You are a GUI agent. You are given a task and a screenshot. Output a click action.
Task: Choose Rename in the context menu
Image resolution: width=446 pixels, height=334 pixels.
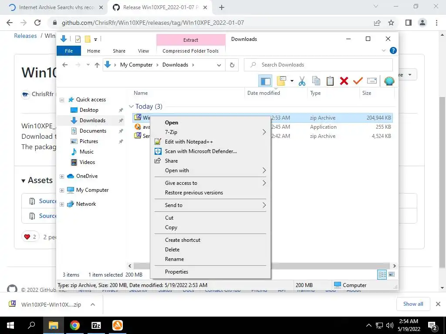(210, 259)
